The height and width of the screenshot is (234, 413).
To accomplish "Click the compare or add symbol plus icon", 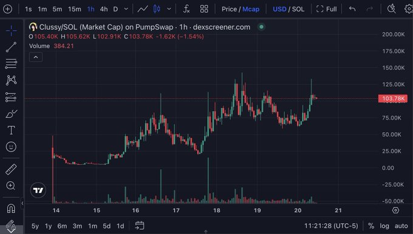I will (7, 9).
